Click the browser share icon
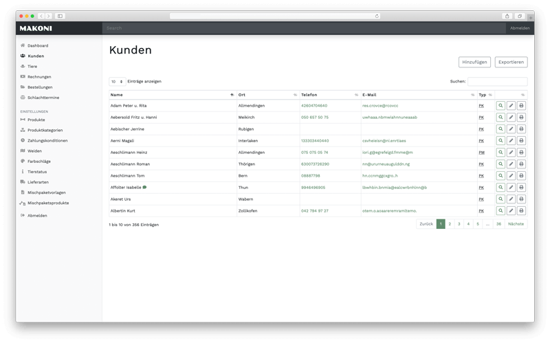The width and height of the screenshot is (550, 343). pyautogui.click(x=507, y=16)
